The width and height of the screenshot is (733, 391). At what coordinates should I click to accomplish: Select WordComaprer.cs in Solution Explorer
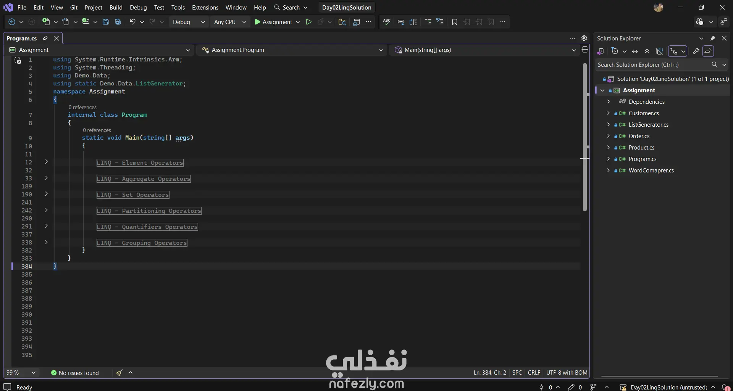(x=651, y=171)
